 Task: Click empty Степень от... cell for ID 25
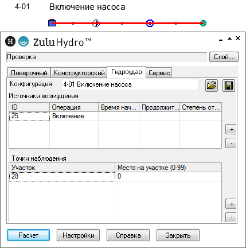[201, 116]
